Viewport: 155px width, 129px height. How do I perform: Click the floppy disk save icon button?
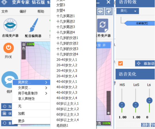(x=4, y=113)
